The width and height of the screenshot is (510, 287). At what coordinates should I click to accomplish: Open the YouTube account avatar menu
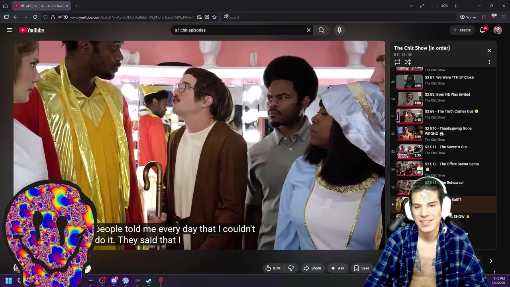pos(497,30)
